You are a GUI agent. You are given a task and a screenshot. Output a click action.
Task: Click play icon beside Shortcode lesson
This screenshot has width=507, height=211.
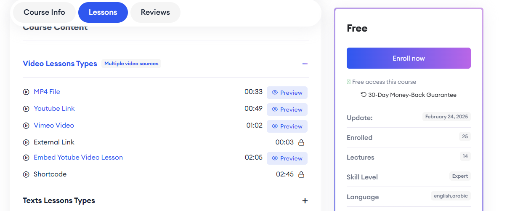26,174
